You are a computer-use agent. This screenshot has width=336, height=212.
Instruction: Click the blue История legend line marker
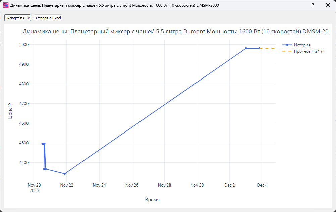[287, 45]
